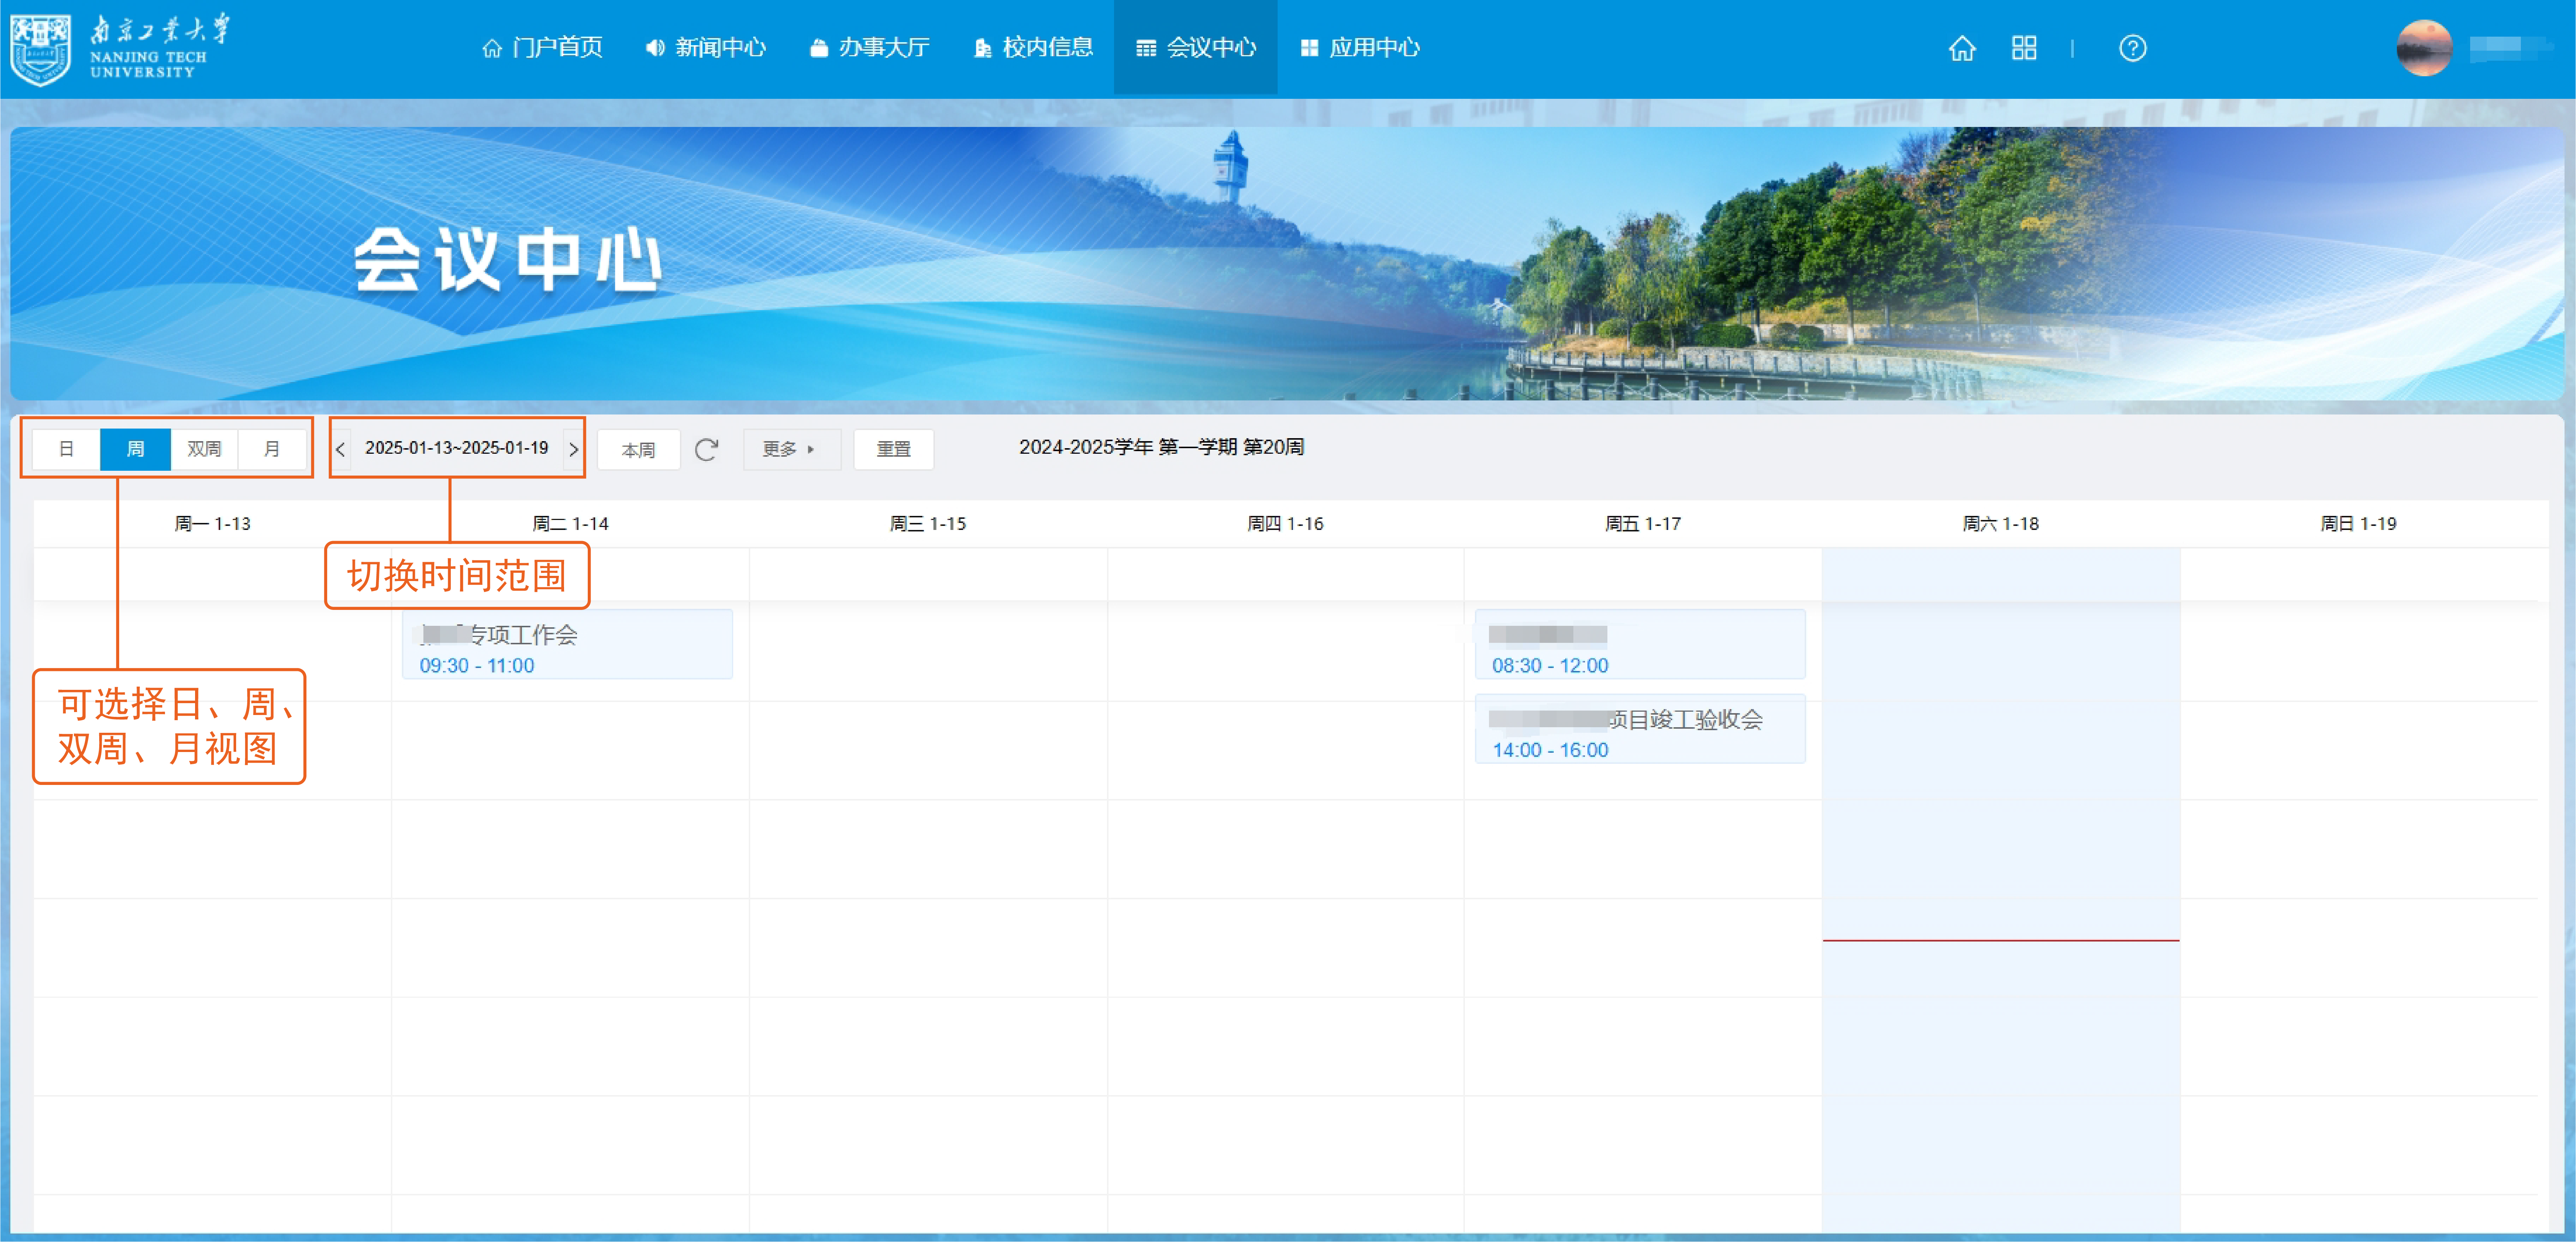Open the 应用中心 app center menu

1360,48
